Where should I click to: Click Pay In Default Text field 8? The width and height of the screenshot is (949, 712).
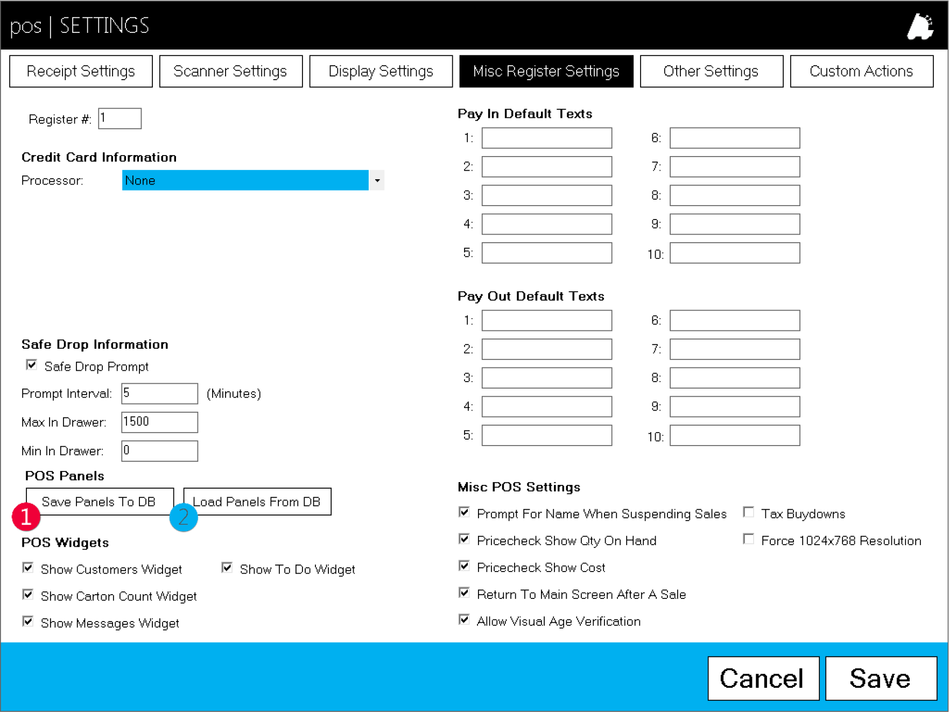click(x=735, y=195)
